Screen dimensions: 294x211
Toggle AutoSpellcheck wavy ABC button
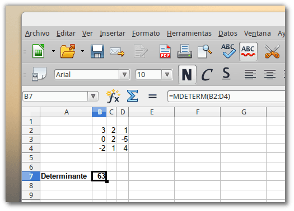(248, 51)
